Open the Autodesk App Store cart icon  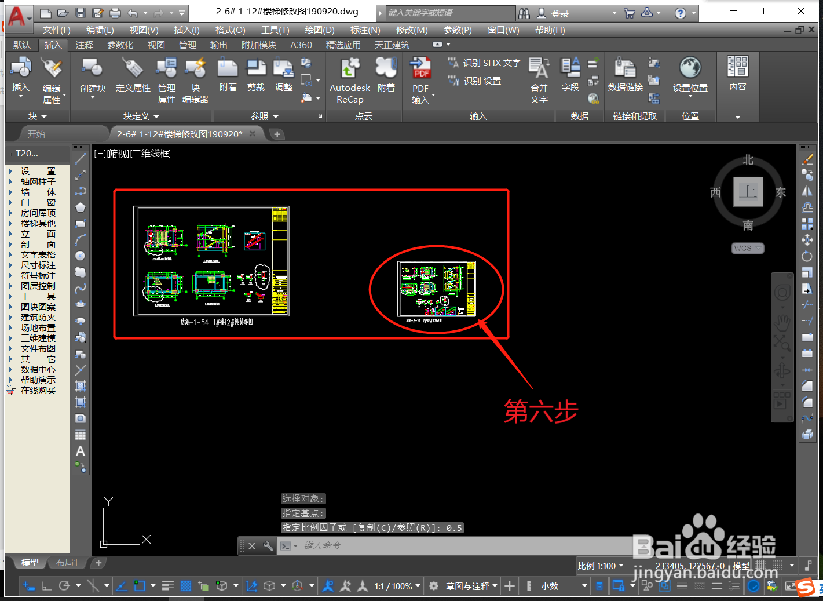pos(630,13)
